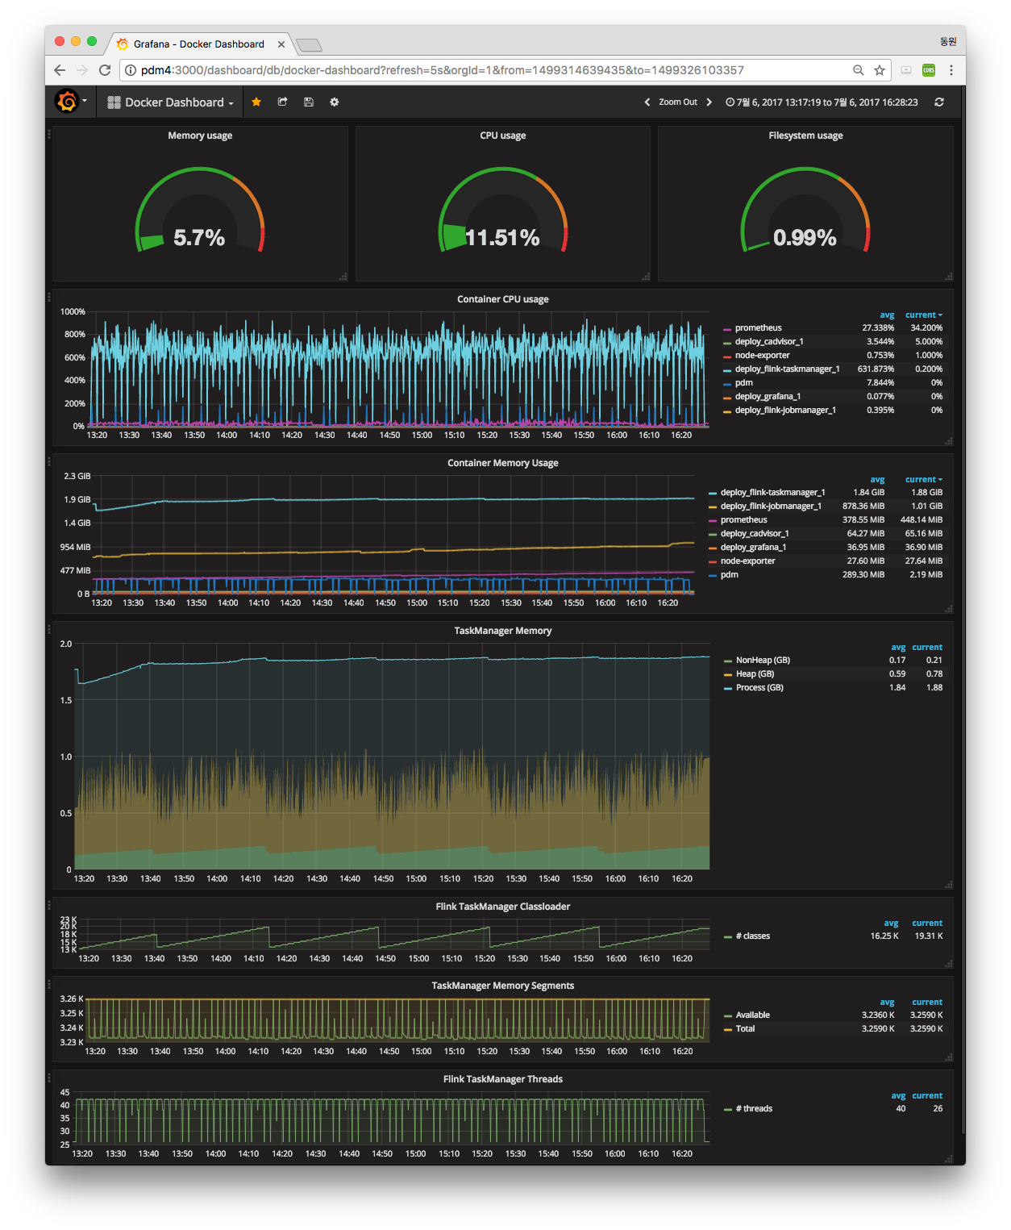
Task: Open the Grafana logo main menu
Action: (68, 102)
